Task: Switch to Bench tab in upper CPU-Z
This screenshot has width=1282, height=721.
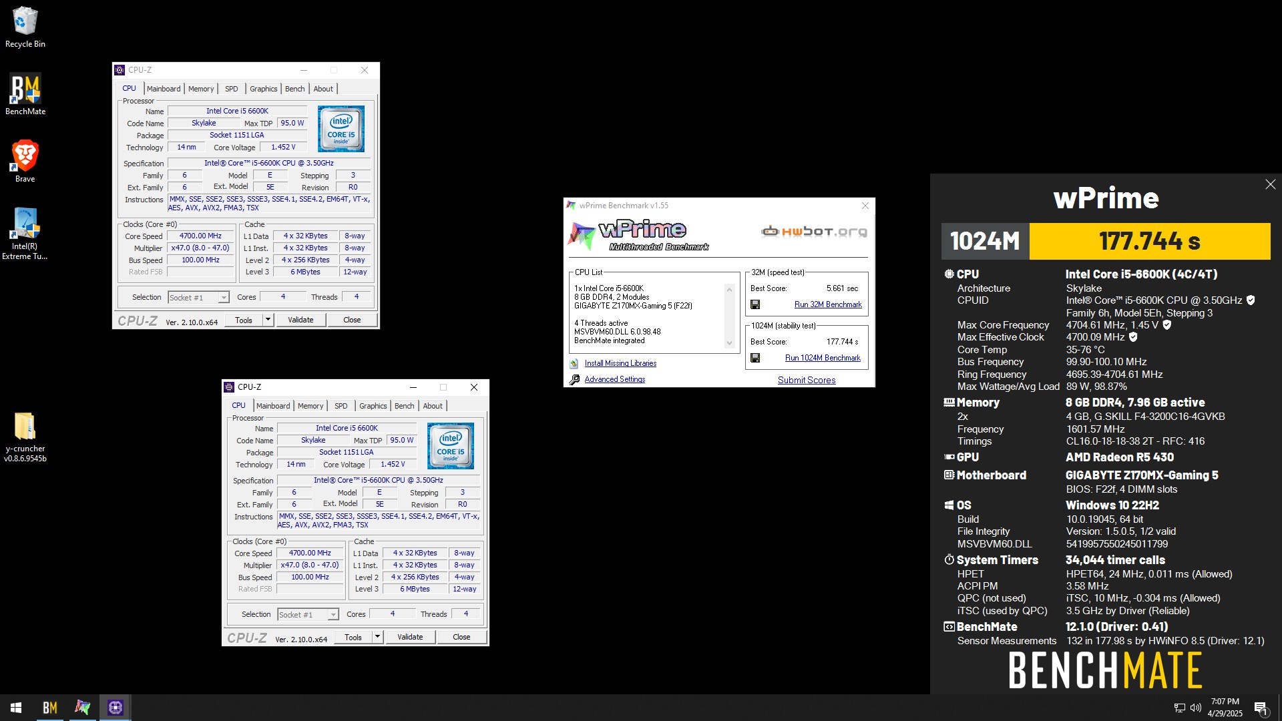Action: tap(294, 89)
